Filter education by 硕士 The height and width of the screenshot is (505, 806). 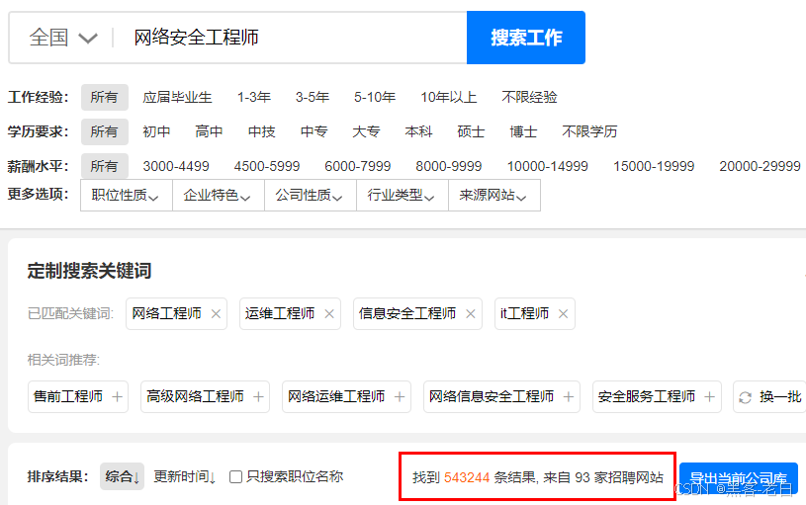tap(471, 131)
